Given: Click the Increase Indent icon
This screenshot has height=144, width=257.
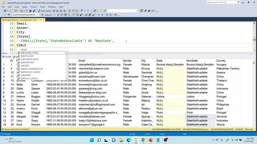Looking at the screenshot, I should pyautogui.click(x=110, y=15).
